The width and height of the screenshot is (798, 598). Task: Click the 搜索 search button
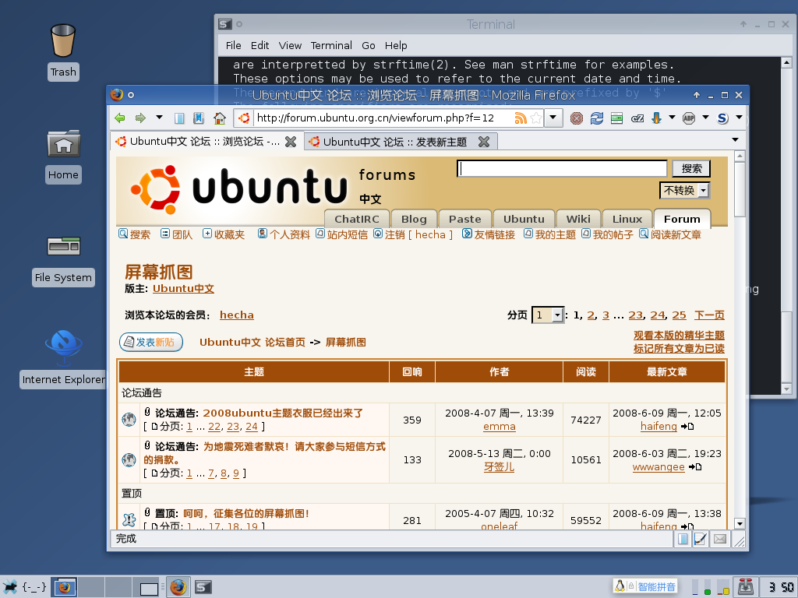tap(692, 168)
